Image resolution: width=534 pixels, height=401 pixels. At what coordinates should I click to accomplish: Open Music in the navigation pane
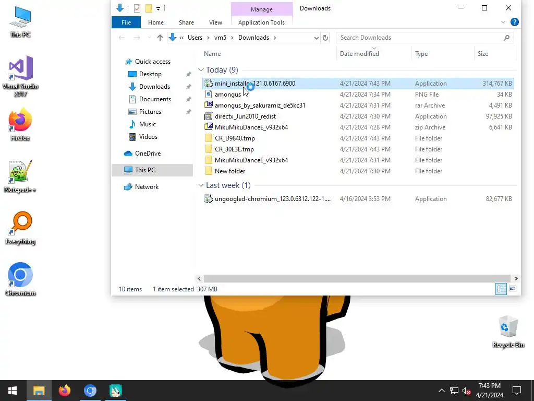click(147, 124)
